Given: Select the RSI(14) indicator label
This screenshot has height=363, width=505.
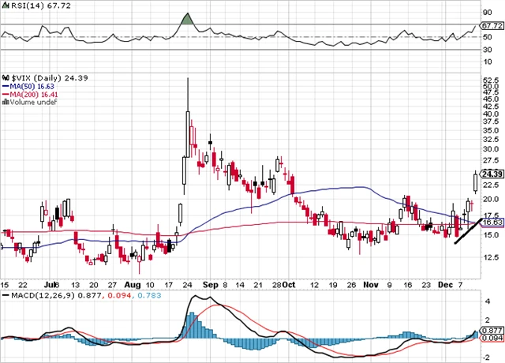Looking at the screenshot, I should (22, 6).
